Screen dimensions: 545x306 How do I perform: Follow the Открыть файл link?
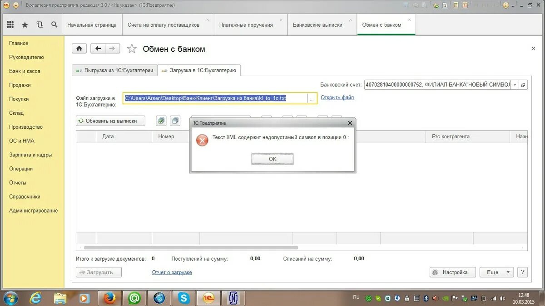pos(337,97)
